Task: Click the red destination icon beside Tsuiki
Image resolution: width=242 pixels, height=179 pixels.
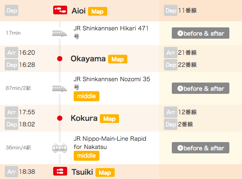Action: point(60,171)
